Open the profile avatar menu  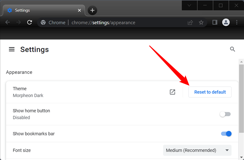[x=226, y=22]
